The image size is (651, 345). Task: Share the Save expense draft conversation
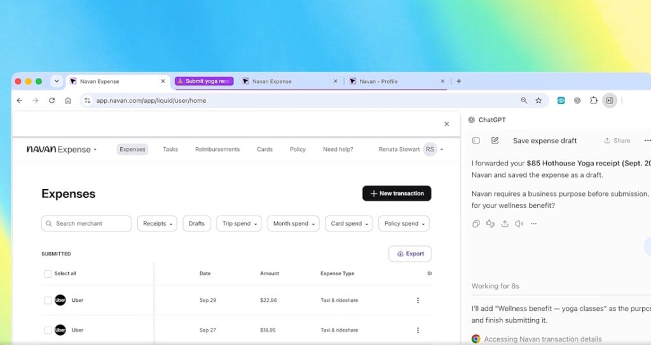(617, 140)
